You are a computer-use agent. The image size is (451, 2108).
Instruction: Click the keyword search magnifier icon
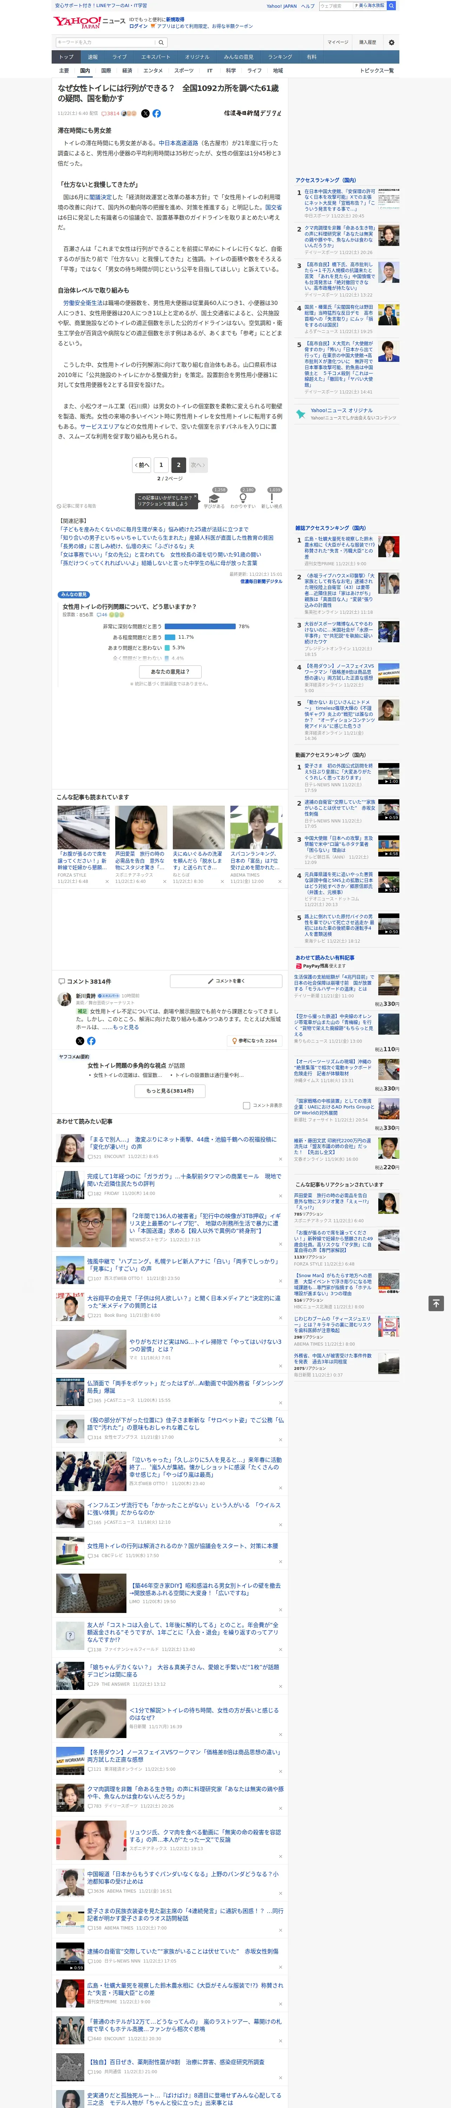click(x=161, y=43)
